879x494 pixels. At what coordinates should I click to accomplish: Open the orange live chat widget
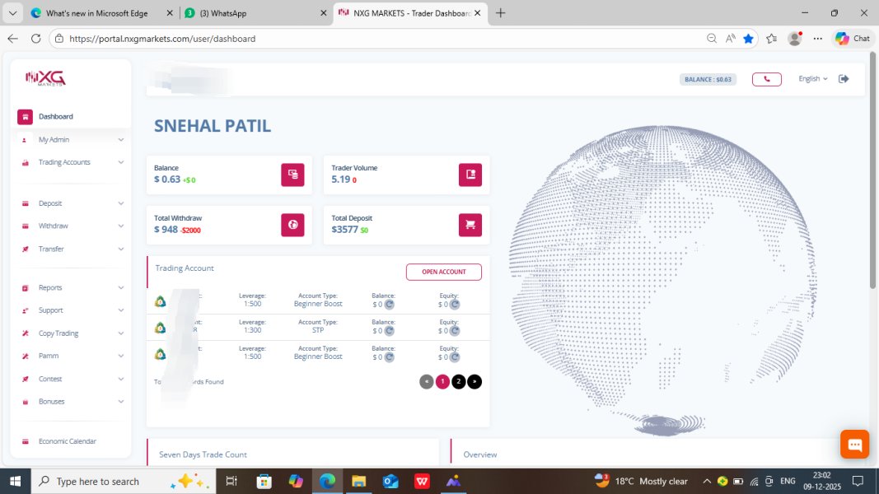[x=854, y=445]
